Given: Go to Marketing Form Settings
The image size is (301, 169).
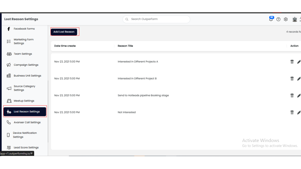Looking at the screenshot, I should [24, 41].
